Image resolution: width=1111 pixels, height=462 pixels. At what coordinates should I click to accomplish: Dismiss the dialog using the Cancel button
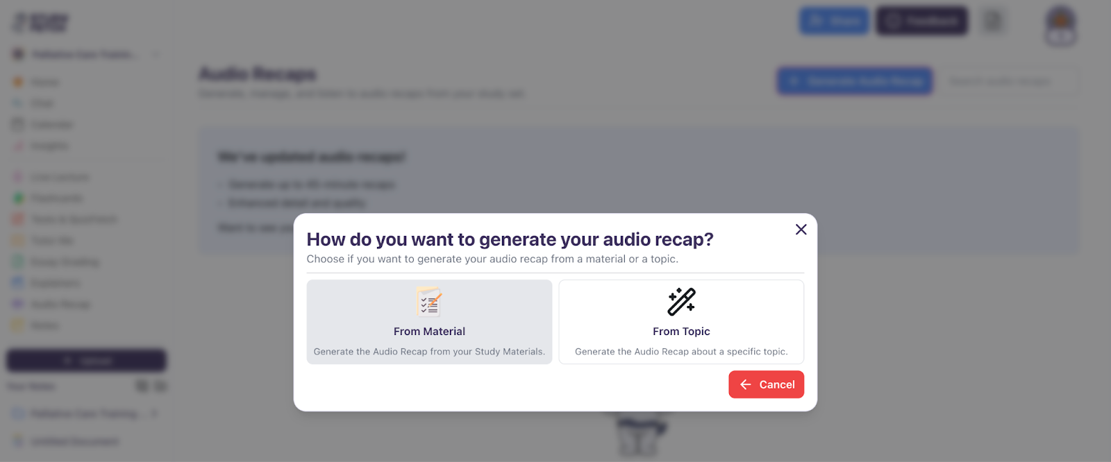tap(766, 384)
